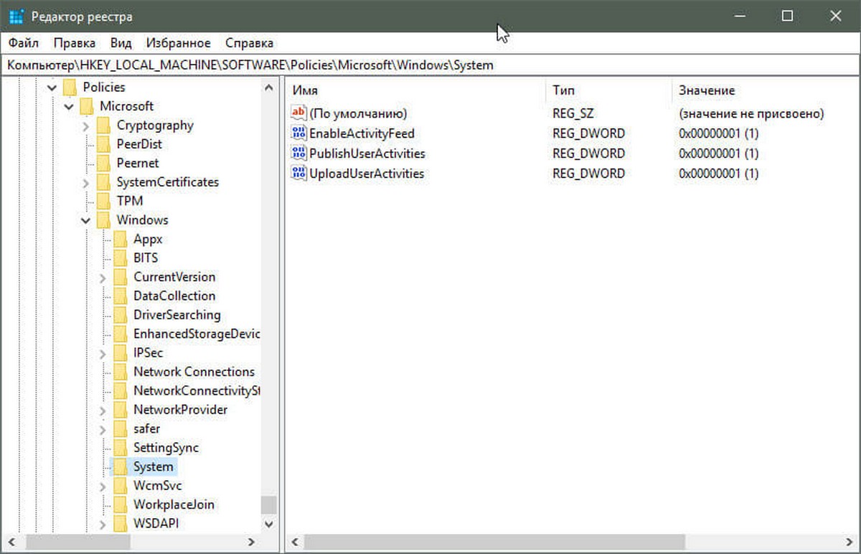The image size is (861, 554).
Task: Click the tree pane vertical scrollbar down arrow
Action: point(269,524)
